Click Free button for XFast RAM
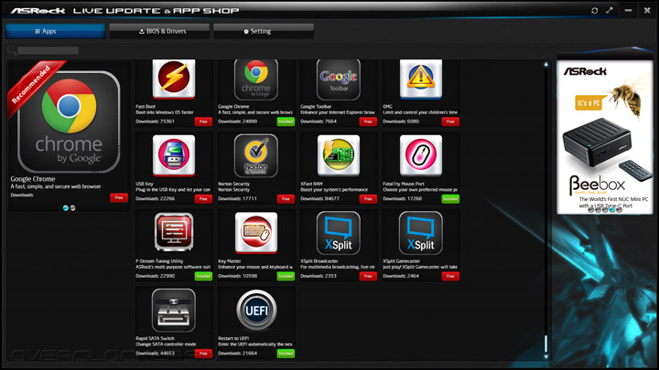659x370 pixels. [368, 199]
